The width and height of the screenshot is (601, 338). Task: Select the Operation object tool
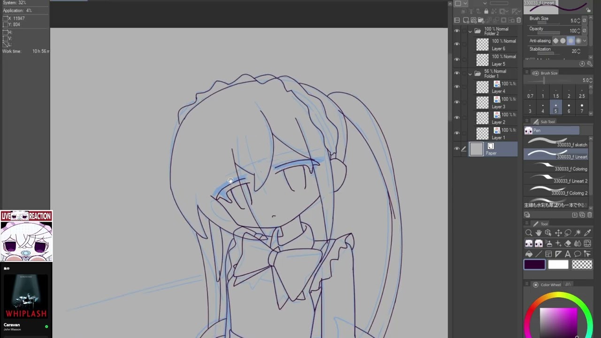[x=548, y=233]
